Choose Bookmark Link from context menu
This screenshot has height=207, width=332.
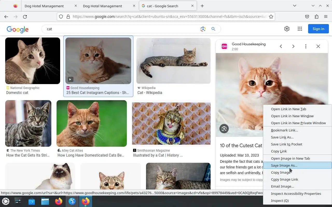click(298, 130)
